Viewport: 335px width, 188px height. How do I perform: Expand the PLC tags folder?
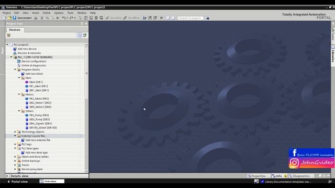pos(15,144)
